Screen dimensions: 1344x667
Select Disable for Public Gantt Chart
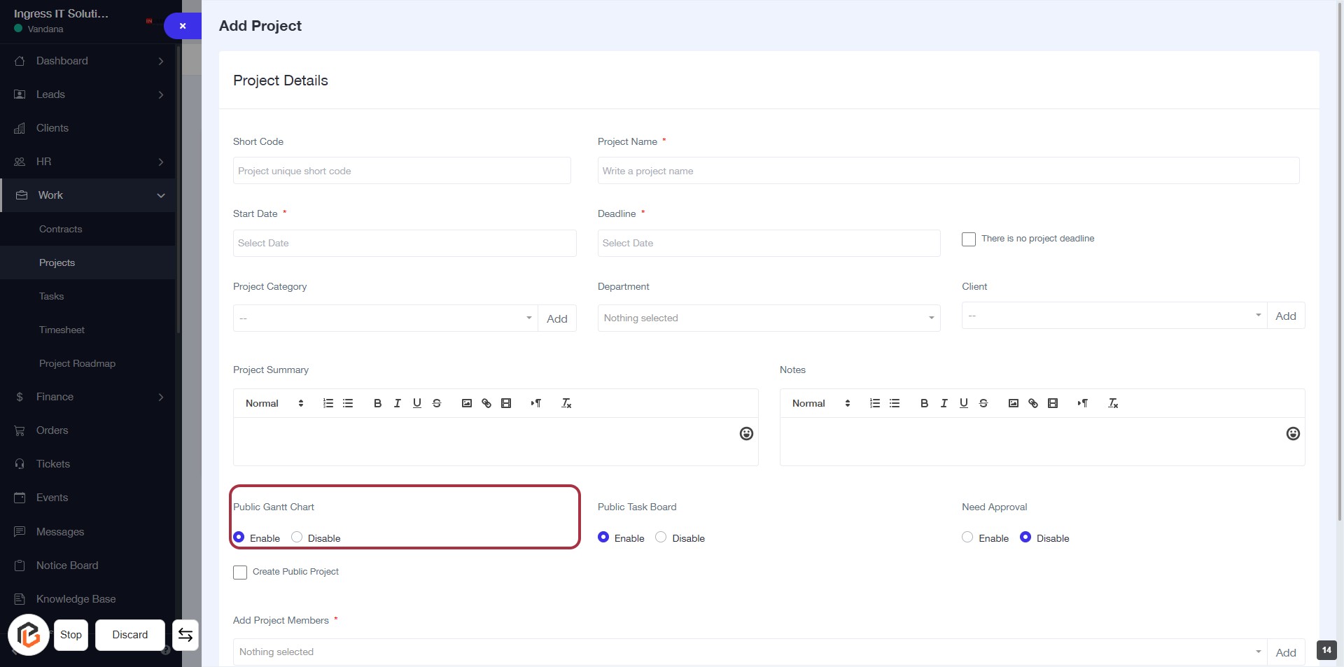click(297, 538)
